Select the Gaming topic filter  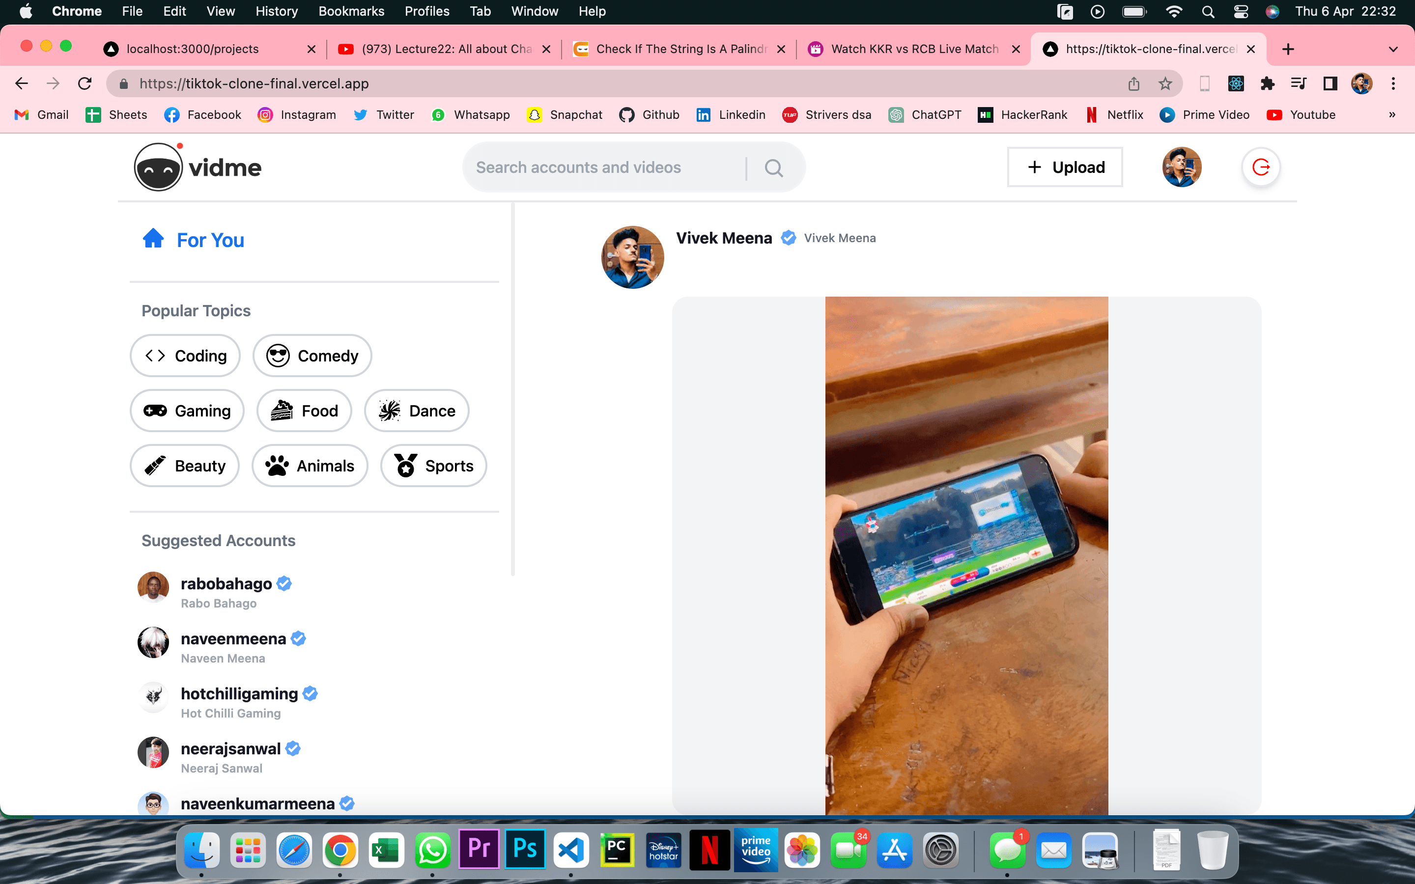coord(188,411)
